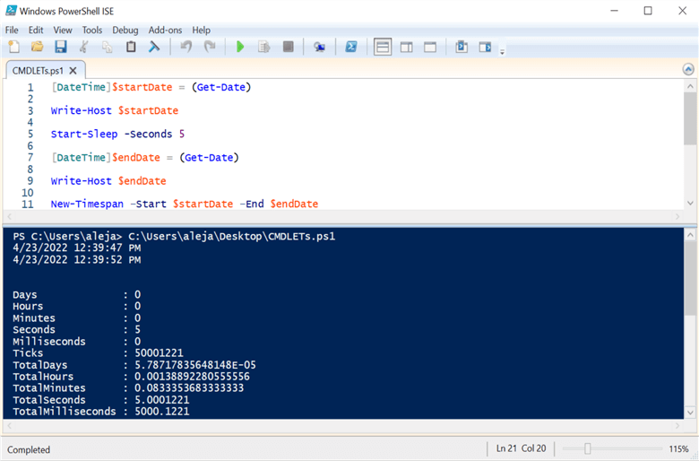Click script pane scroll up arrow

(690, 86)
